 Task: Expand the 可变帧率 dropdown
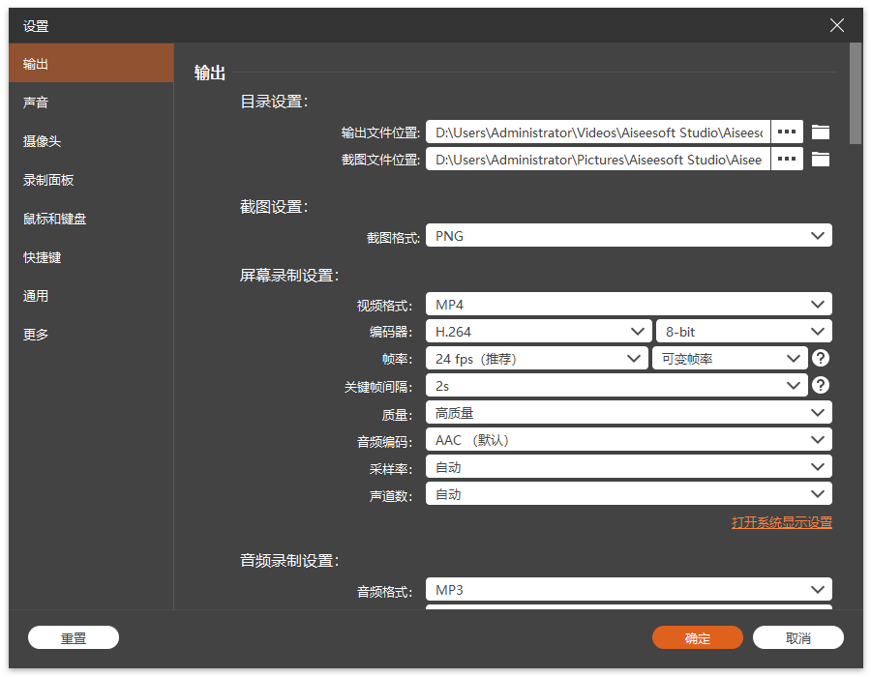click(x=731, y=359)
